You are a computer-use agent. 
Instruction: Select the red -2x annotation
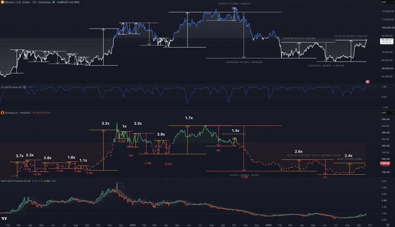pyautogui.click(x=130, y=156)
